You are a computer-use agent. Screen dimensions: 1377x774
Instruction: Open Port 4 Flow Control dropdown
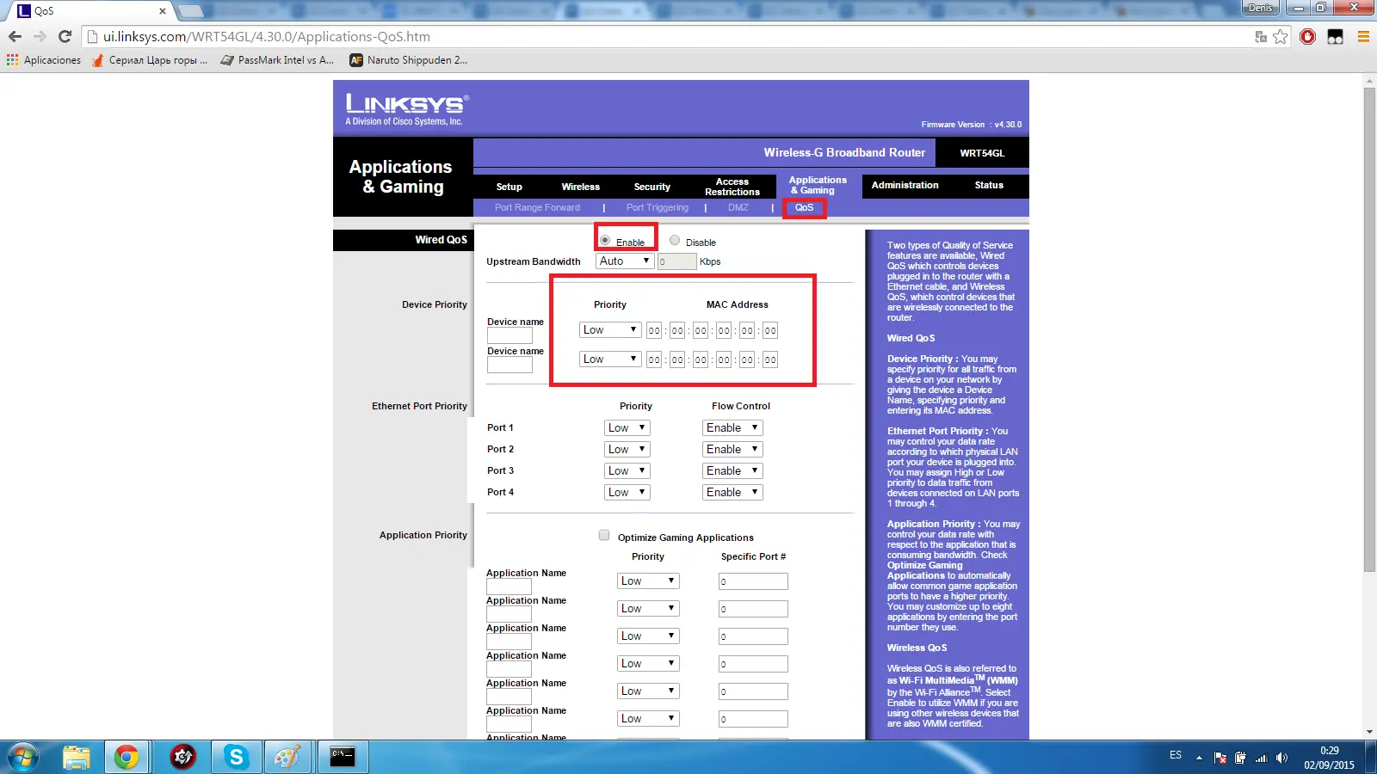click(732, 493)
